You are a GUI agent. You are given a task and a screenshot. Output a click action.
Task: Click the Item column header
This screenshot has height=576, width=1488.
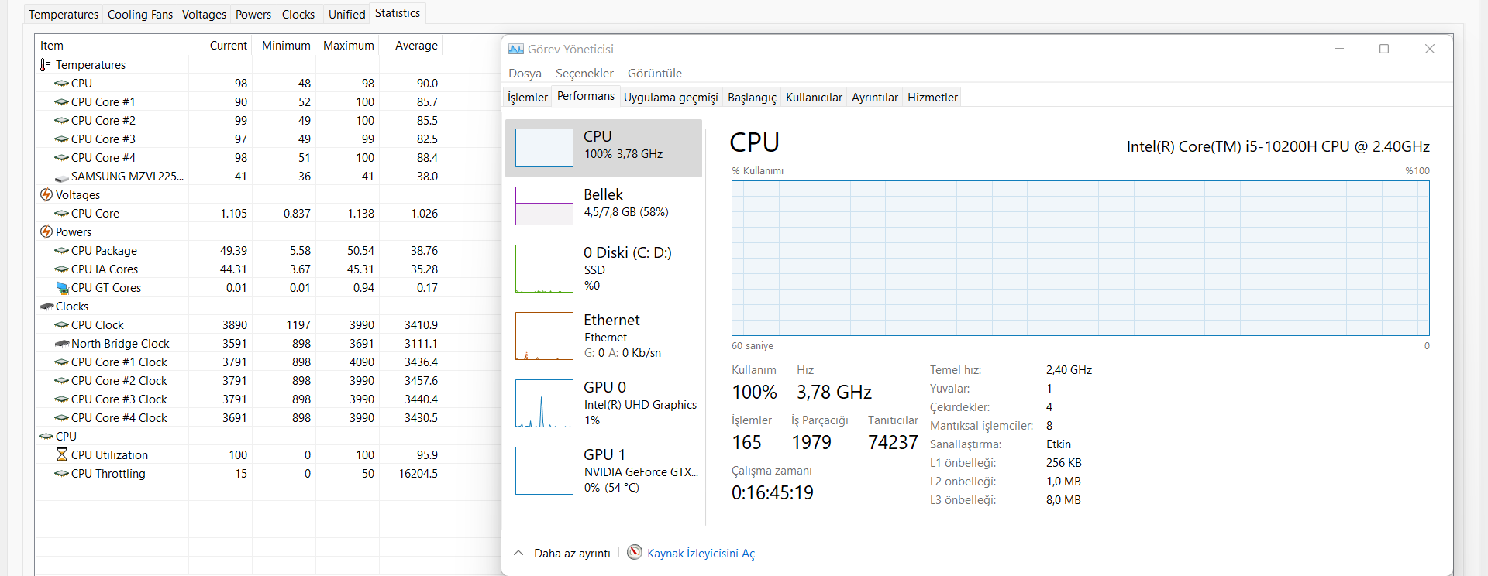click(x=112, y=46)
